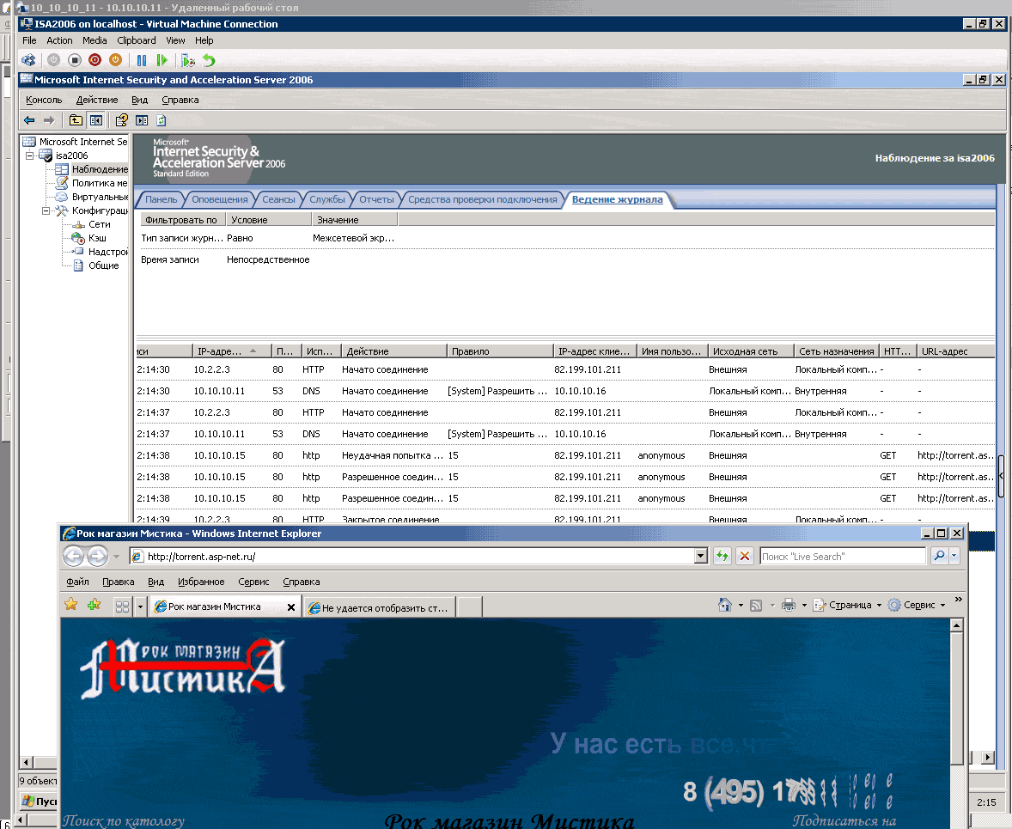This screenshot has height=829, width=1012.
Task: Open the help properties icon in ISA toolbar
Action: pyautogui.click(x=121, y=120)
